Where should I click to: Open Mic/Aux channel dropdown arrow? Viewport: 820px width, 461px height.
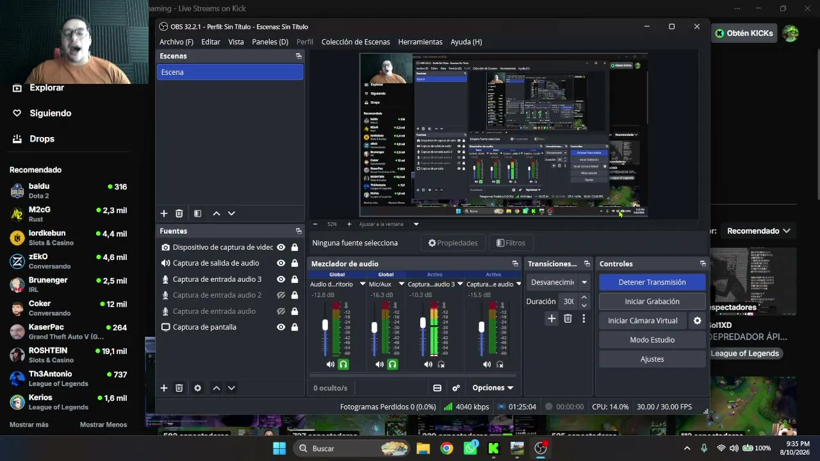tap(402, 284)
